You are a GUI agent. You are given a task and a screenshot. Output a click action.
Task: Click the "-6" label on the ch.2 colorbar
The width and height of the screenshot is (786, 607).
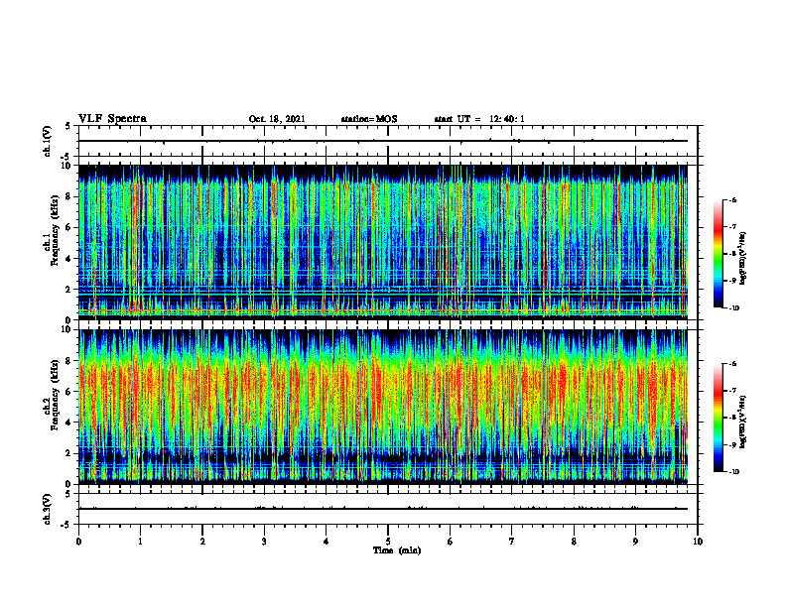pos(732,364)
